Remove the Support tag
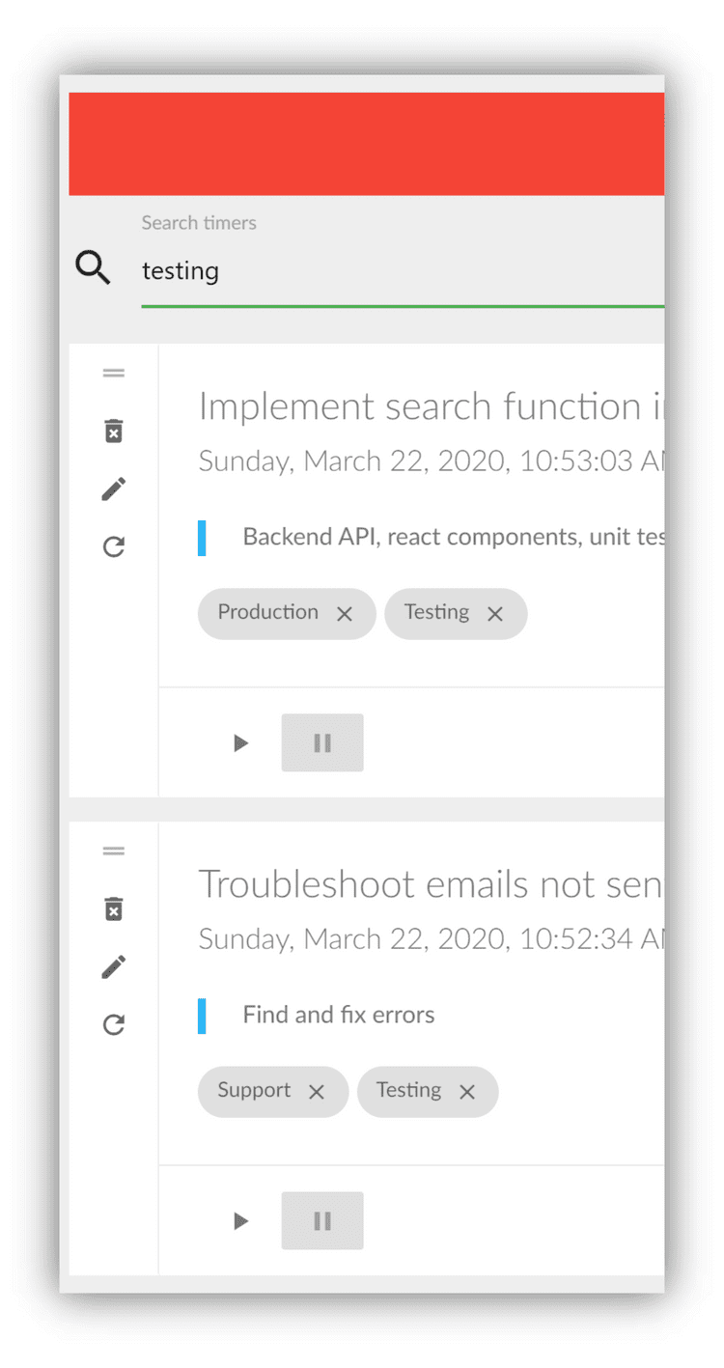 pos(316,1092)
